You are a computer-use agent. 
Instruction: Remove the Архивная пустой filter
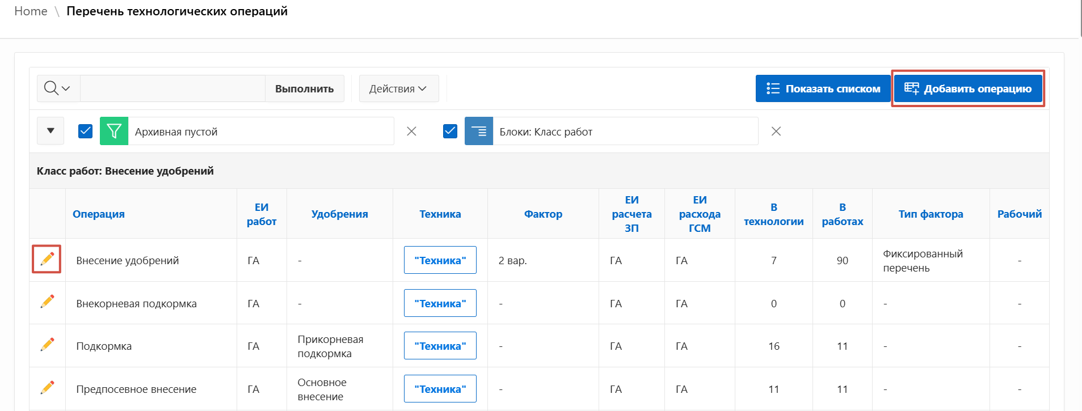pyautogui.click(x=411, y=132)
